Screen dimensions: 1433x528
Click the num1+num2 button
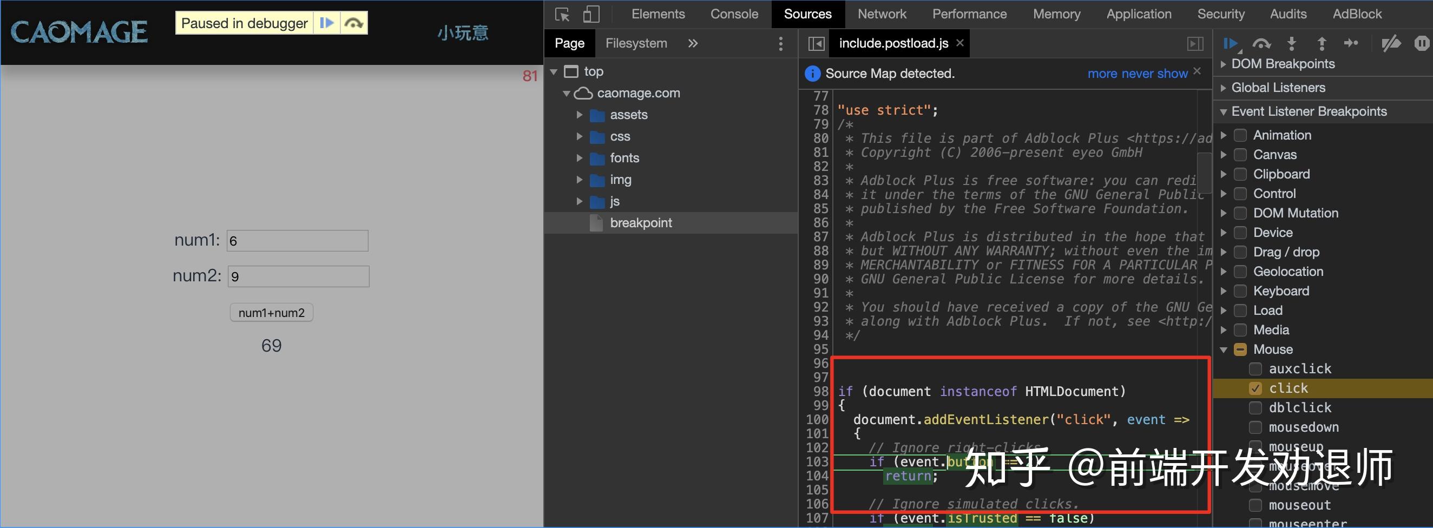[x=271, y=312]
